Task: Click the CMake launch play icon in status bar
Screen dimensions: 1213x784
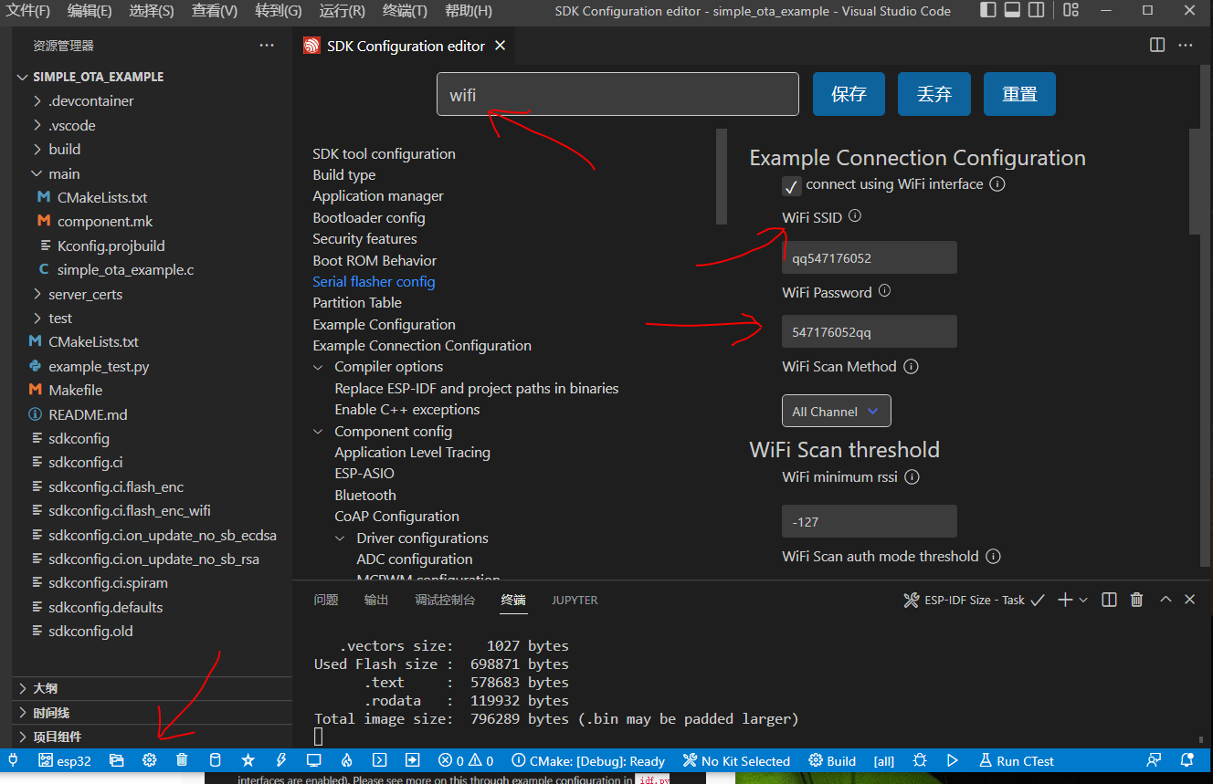Action: (953, 760)
